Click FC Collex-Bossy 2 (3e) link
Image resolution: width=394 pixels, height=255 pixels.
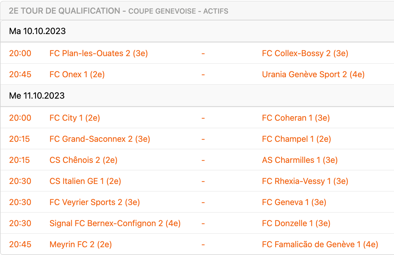click(x=305, y=53)
